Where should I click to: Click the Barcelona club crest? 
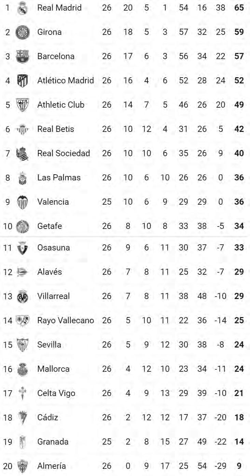pyautogui.click(x=23, y=56)
